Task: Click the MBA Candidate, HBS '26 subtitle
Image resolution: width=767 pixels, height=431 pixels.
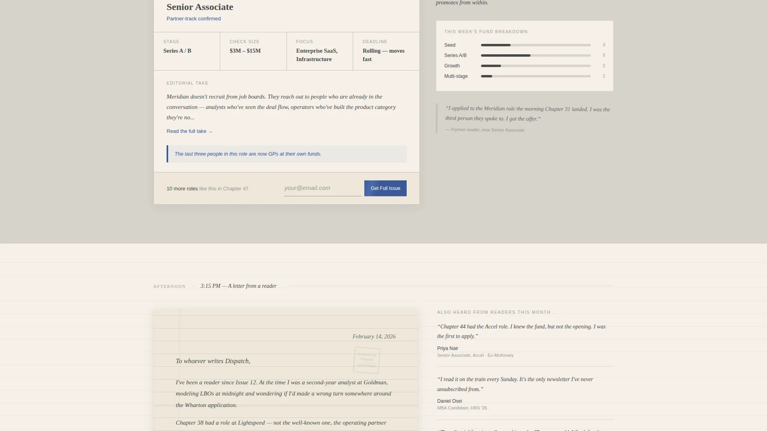Action: click(x=462, y=408)
